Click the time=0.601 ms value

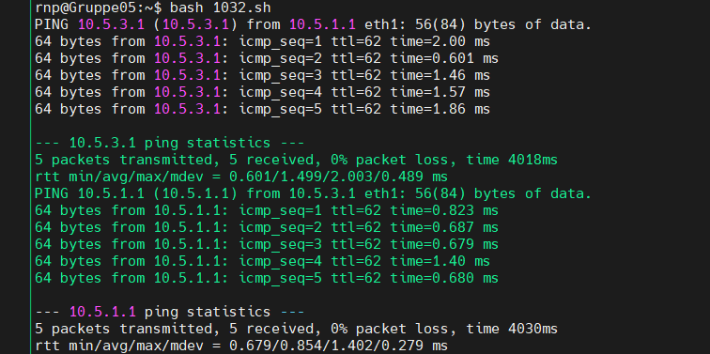[x=444, y=58]
